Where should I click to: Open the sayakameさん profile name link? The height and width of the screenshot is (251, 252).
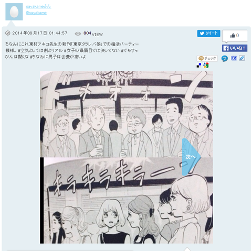coord(39,7)
